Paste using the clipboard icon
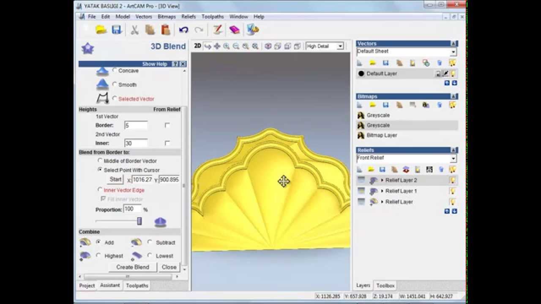This screenshot has width=541, height=304. pyautogui.click(x=166, y=30)
